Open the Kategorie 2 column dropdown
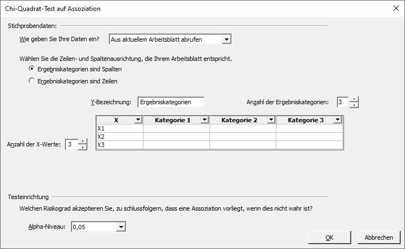Image resolution: width=405 pixels, height=249 pixels. click(271, 120)
